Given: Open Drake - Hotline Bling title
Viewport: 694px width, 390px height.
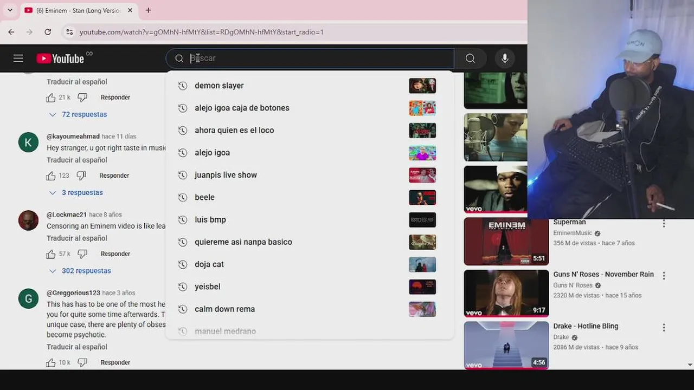Looking at the screenshot, I should click(x=586, y=326).
